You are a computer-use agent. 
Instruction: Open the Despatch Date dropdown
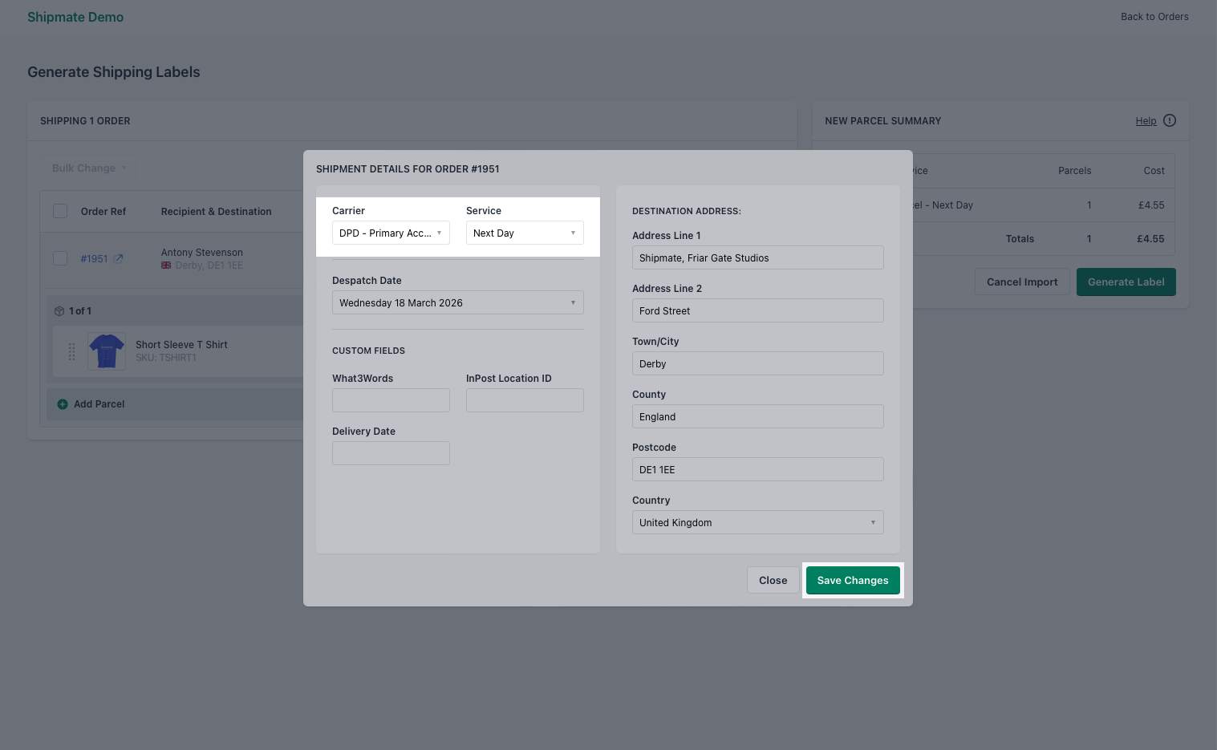coord(457,302)
